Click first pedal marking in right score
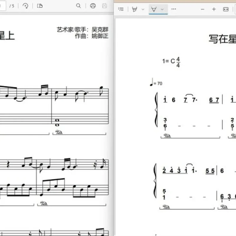236x236 pixels. tap(167, 136)
